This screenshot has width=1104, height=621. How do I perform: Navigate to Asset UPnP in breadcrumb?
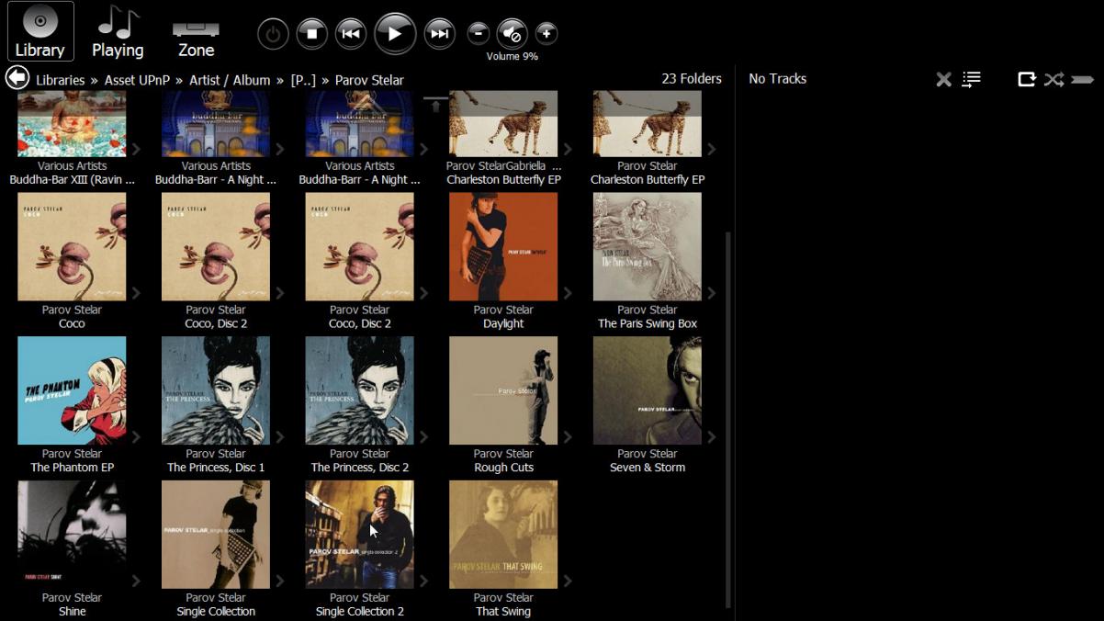138,80
